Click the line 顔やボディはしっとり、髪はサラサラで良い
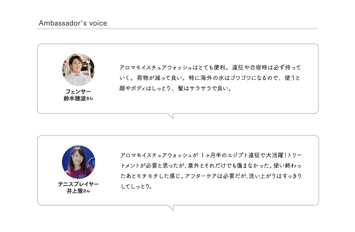The height and width of the screenshot is (232, 355). coord(175,88)
